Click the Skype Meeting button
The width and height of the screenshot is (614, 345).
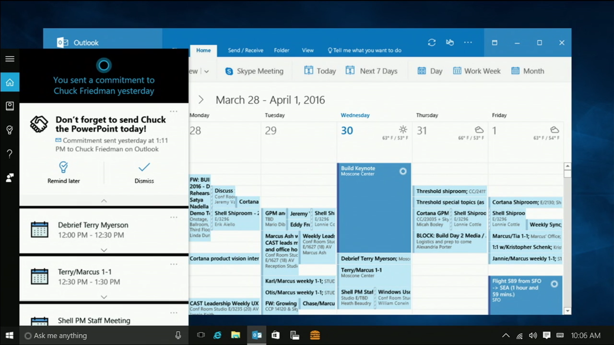tap(254, 71)
